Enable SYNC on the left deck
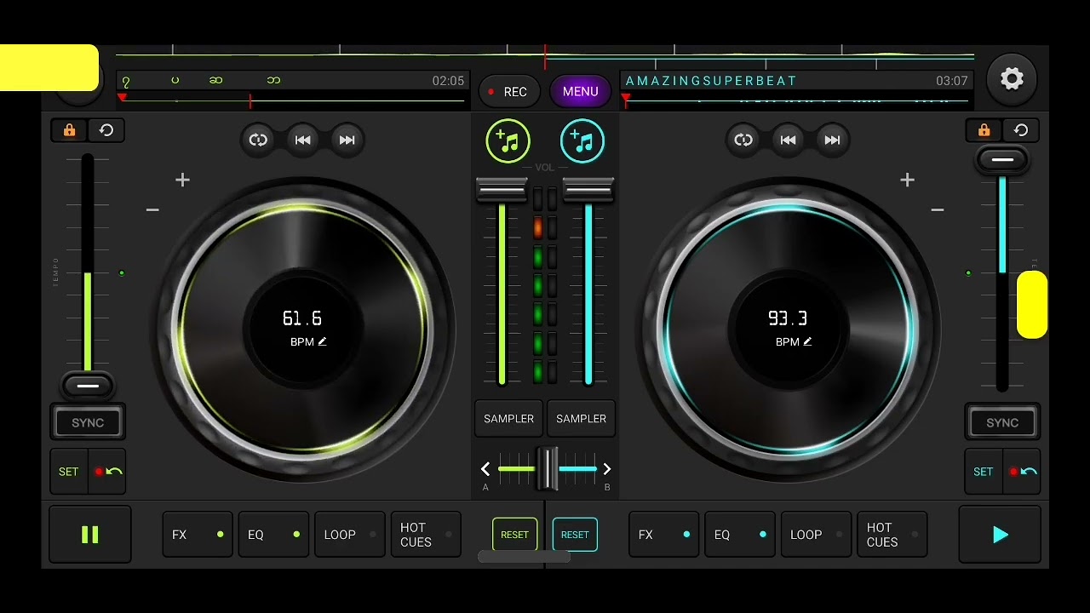Viewport: 1090px width, 613px height. [88, 422]
